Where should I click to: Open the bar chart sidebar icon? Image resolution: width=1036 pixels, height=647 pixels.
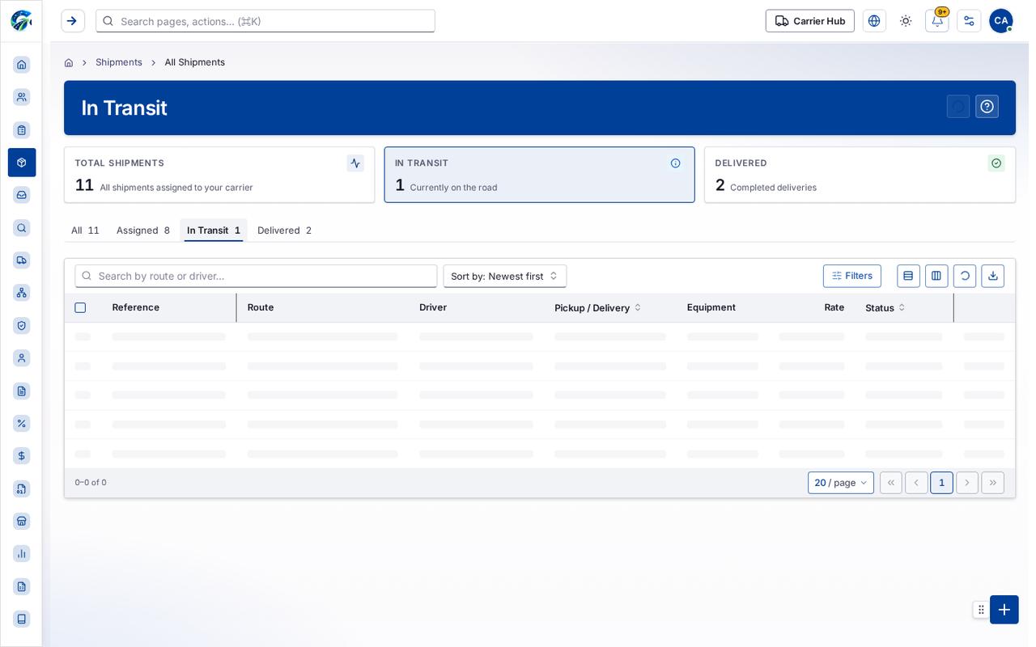click(x=22, y=554)
